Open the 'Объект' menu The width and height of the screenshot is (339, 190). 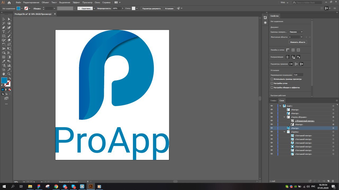45,2
